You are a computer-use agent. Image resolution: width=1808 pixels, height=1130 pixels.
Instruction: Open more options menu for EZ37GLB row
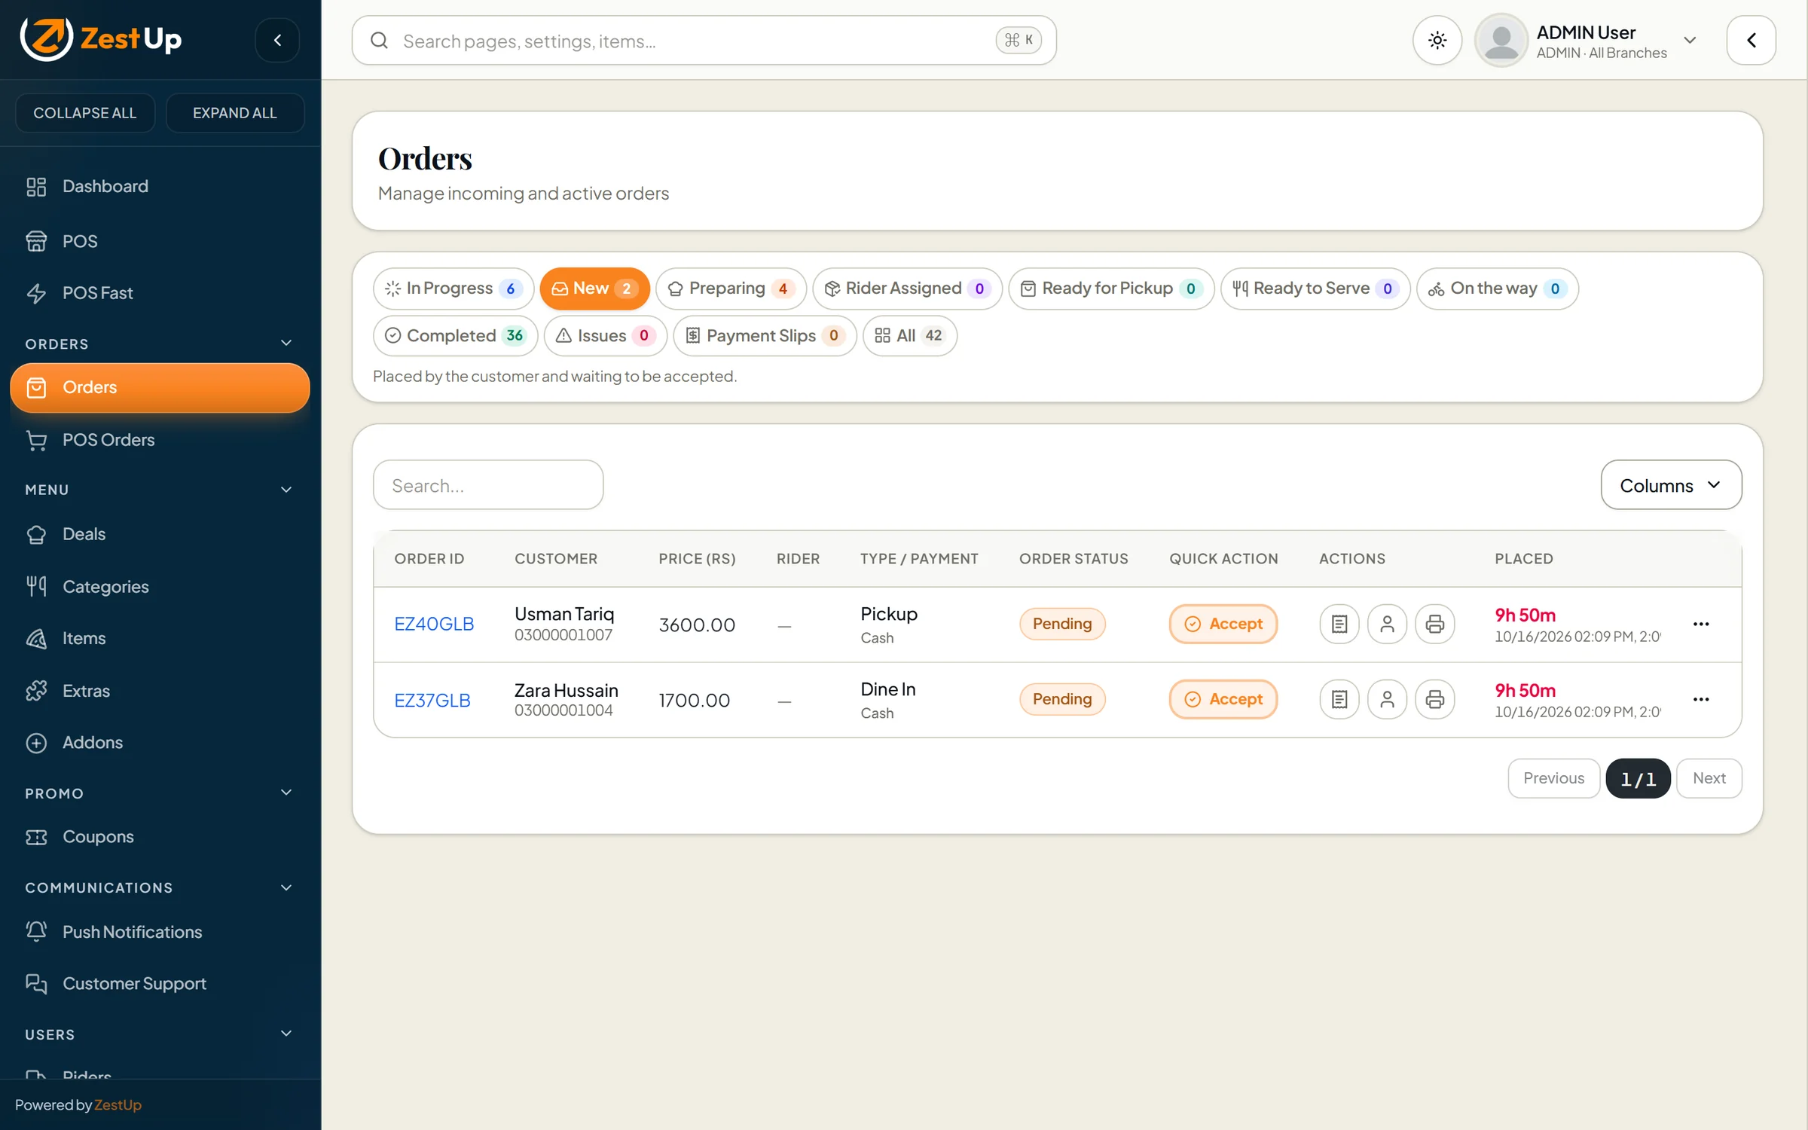coord(1700,699)
